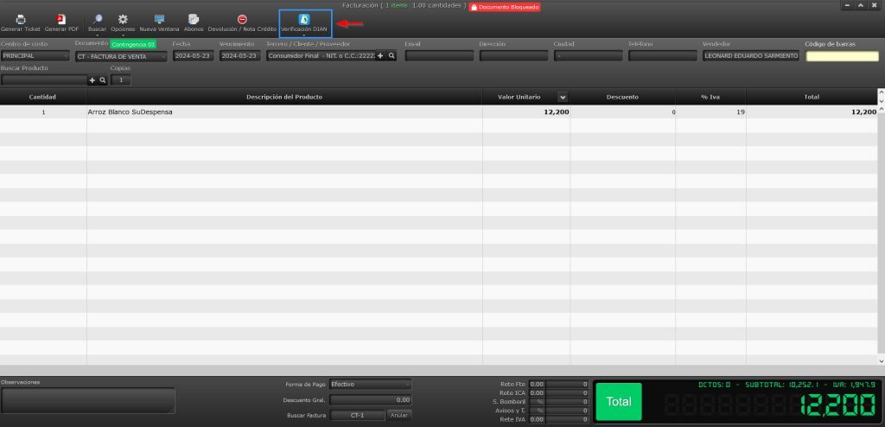This screenshot has width=885, height=427.
Task: Open the Opciones gear menu
Action: point(123,19)
